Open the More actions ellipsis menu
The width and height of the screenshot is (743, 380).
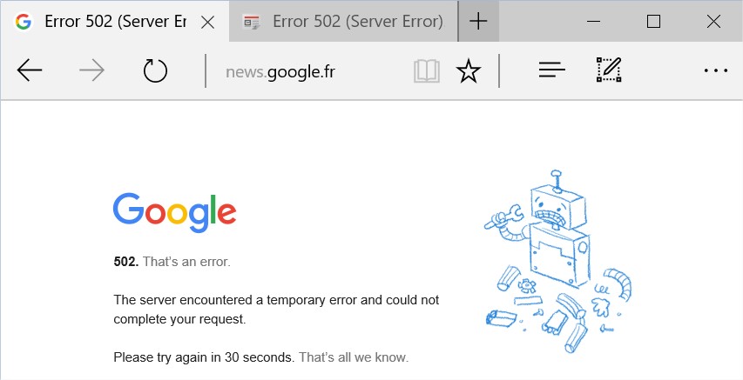tap(715, 71)
